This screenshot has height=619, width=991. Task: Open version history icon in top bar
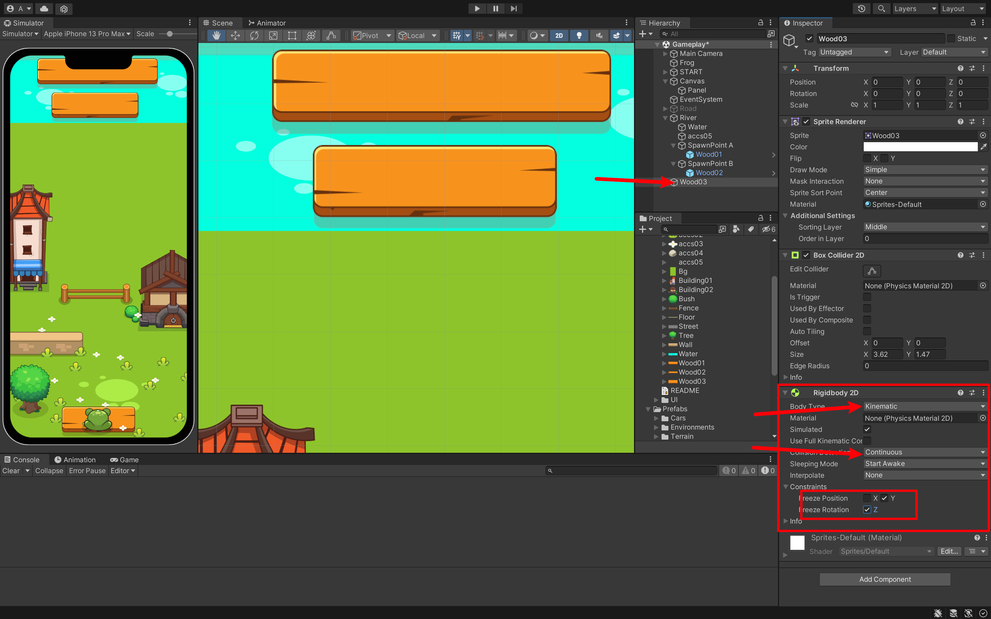[x=862, y=9]
